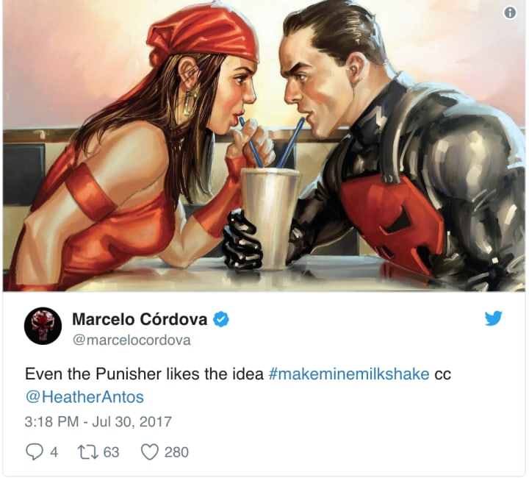Retweet using the arrows icon
The height and width of the screenshot is (478, 529).
point(87,452)
